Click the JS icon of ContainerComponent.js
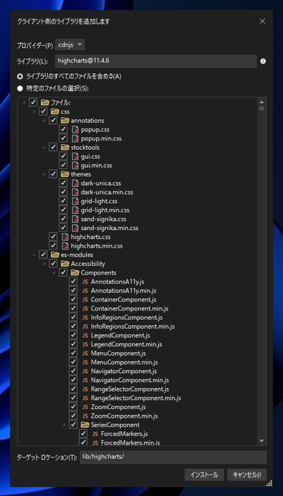This screenshot has height=496, width=283. coord(85,299)
